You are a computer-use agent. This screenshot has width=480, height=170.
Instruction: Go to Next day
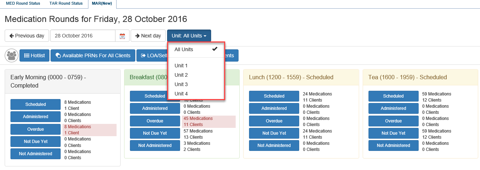pyautogui.click(x=148, y=36)
